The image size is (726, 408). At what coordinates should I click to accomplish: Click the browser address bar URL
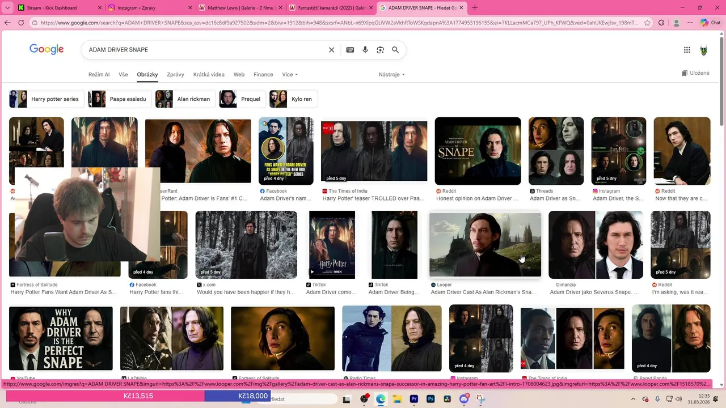339,23
